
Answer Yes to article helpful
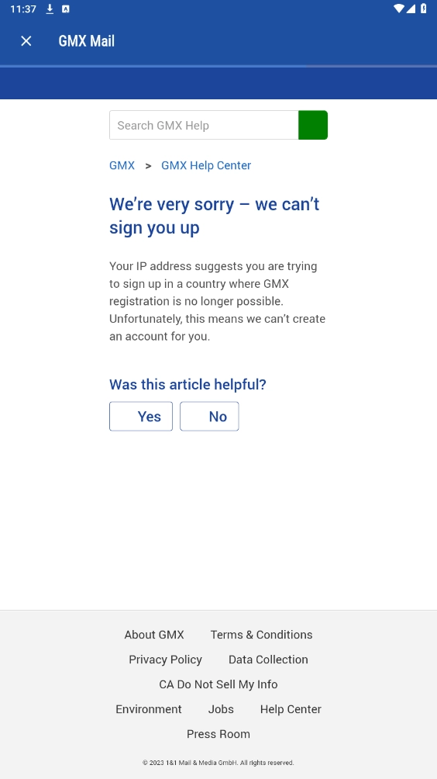tap(141, 417)
